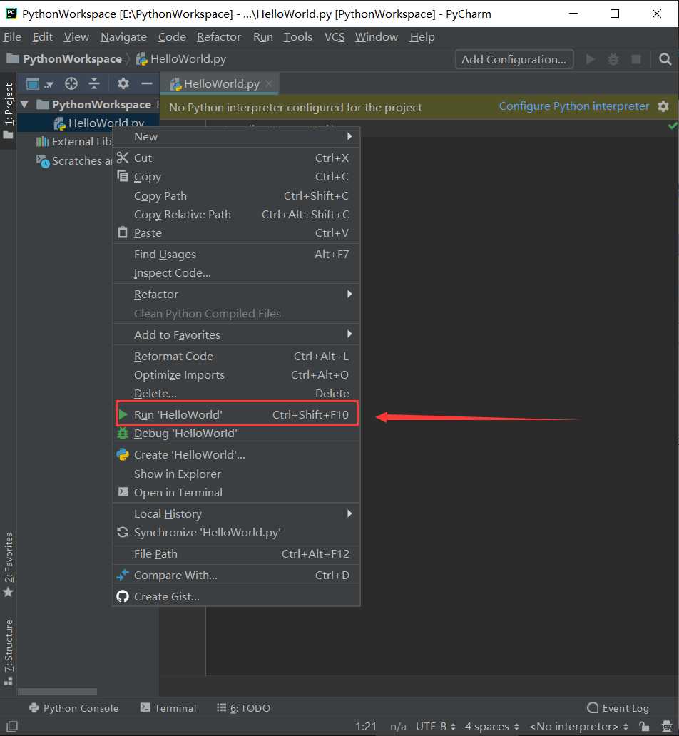
Task: Click the Debug 'HelloWorld' bug icon
Action: click(123, 433)
